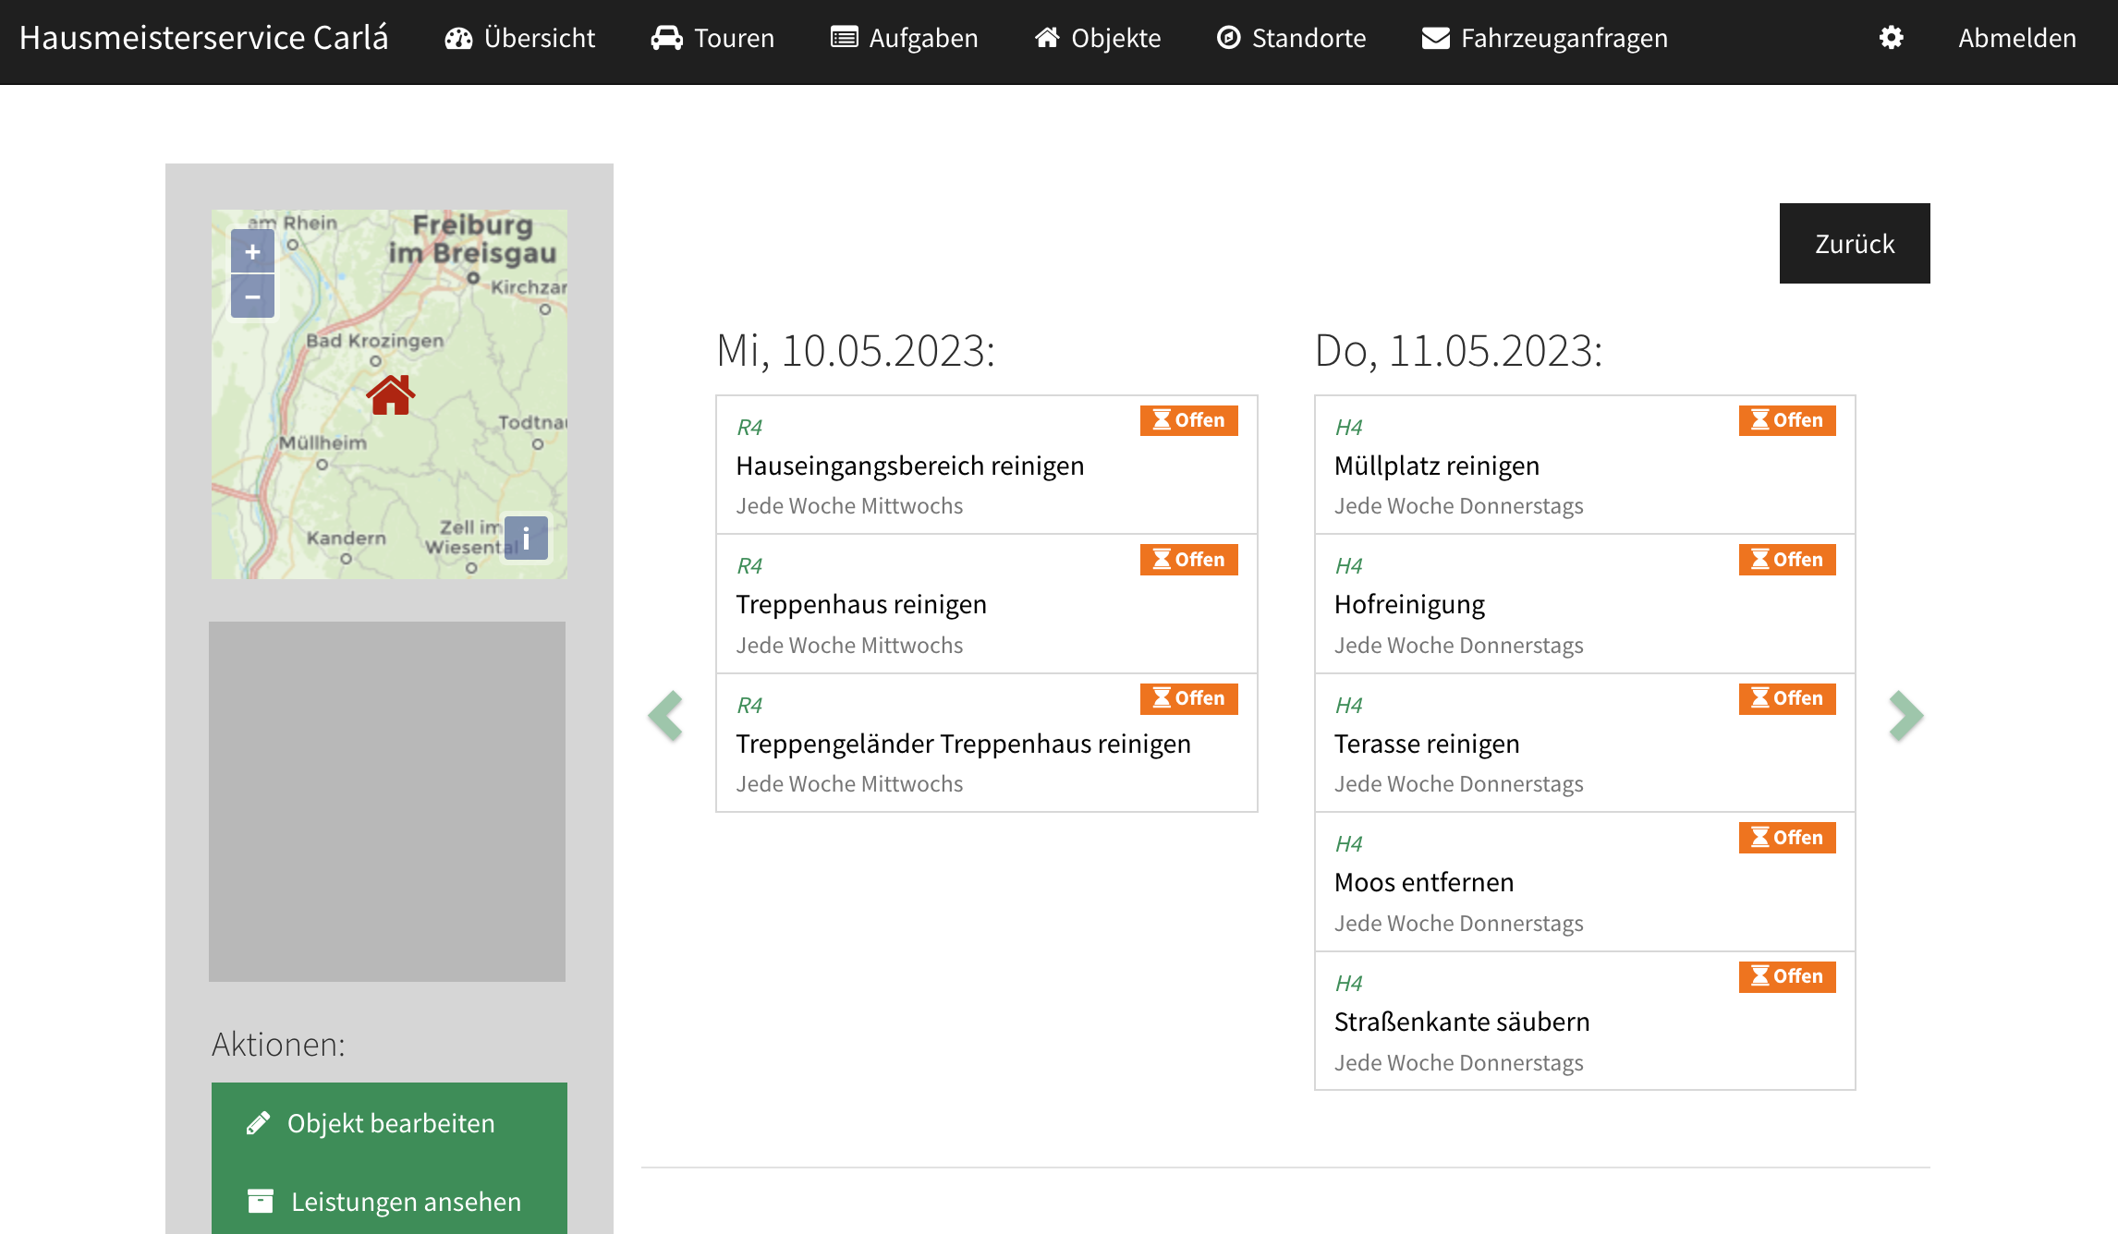Click Objekt bearbeiten action

389,1123
